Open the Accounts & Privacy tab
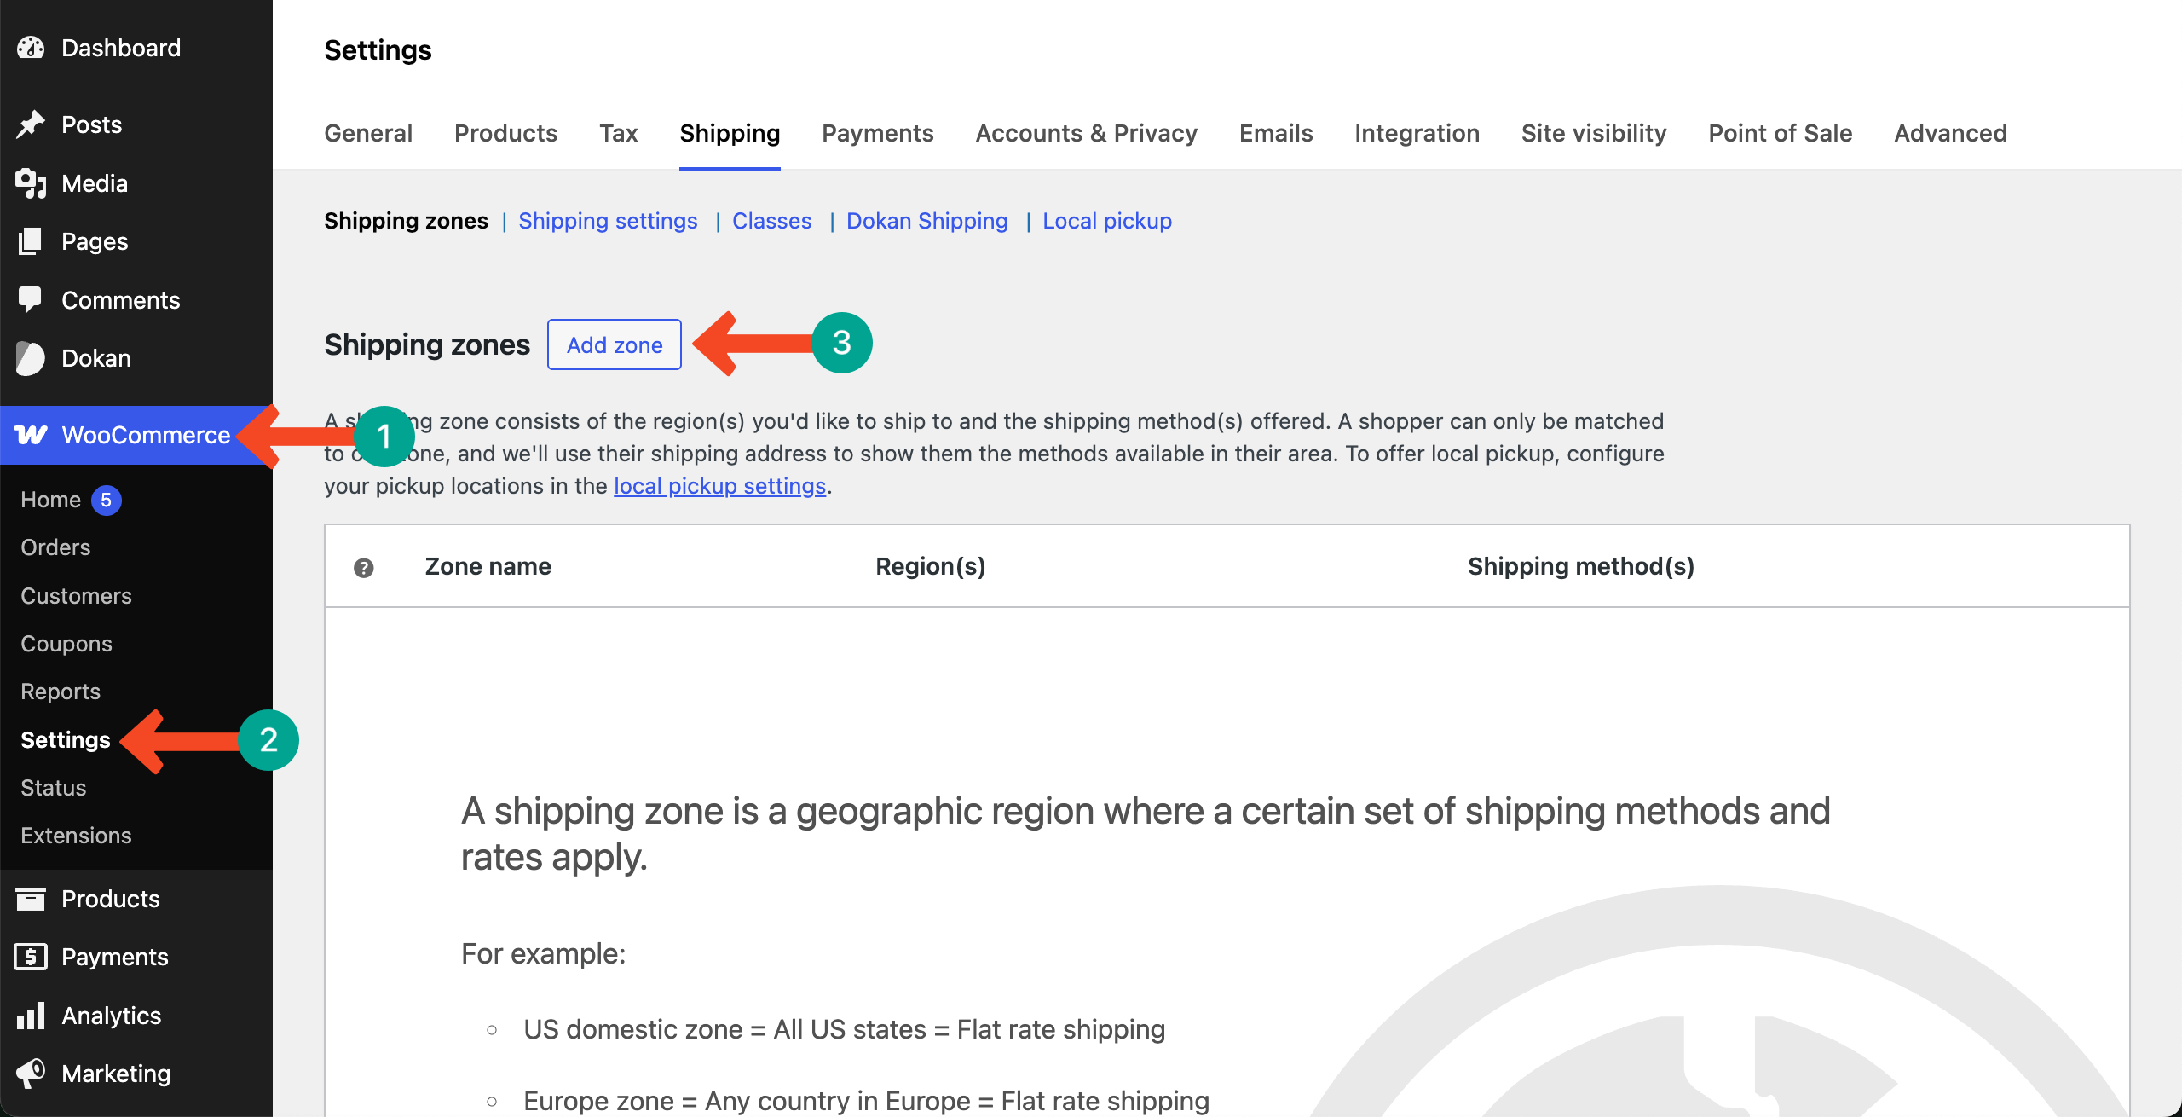2182x1117 pixels. [x=1086, y=133]
